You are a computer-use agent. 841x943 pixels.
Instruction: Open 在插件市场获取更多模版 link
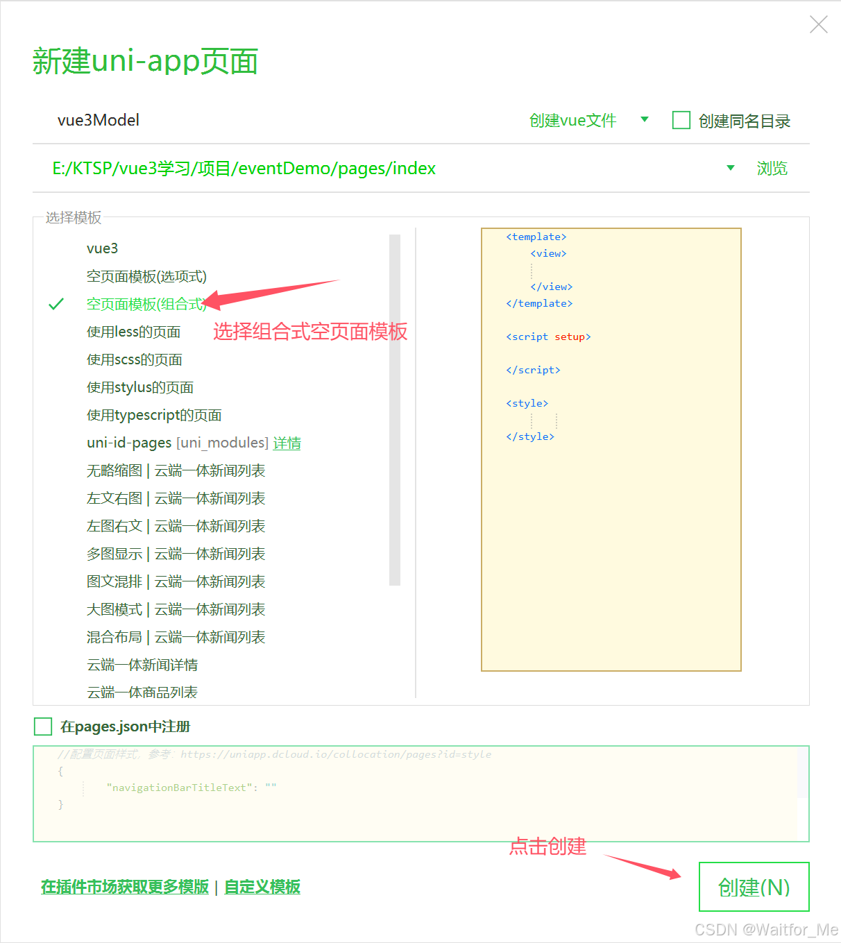(125, 887)
